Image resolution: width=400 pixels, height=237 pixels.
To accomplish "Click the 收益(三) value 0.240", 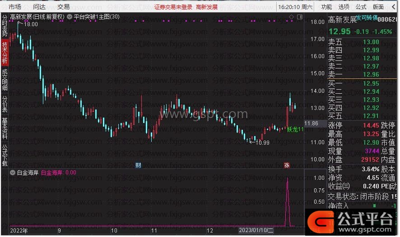I will [371, 187].
